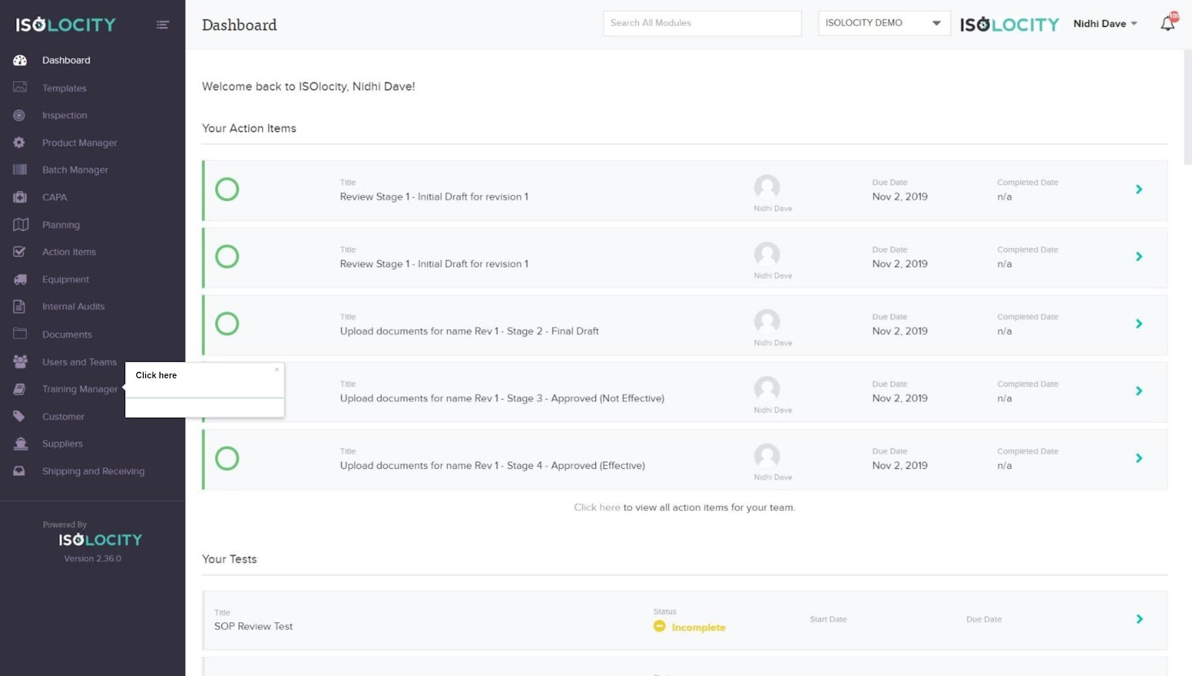Click avatar on Stage 4 Approved (Effective) row

pos(767,456)
